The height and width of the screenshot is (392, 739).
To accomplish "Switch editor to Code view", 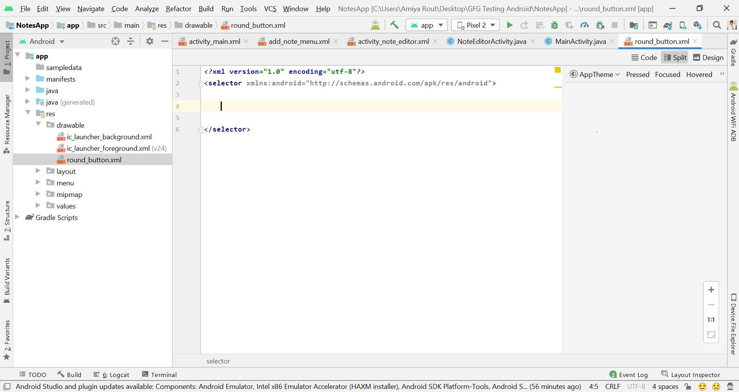I will 644,58.
